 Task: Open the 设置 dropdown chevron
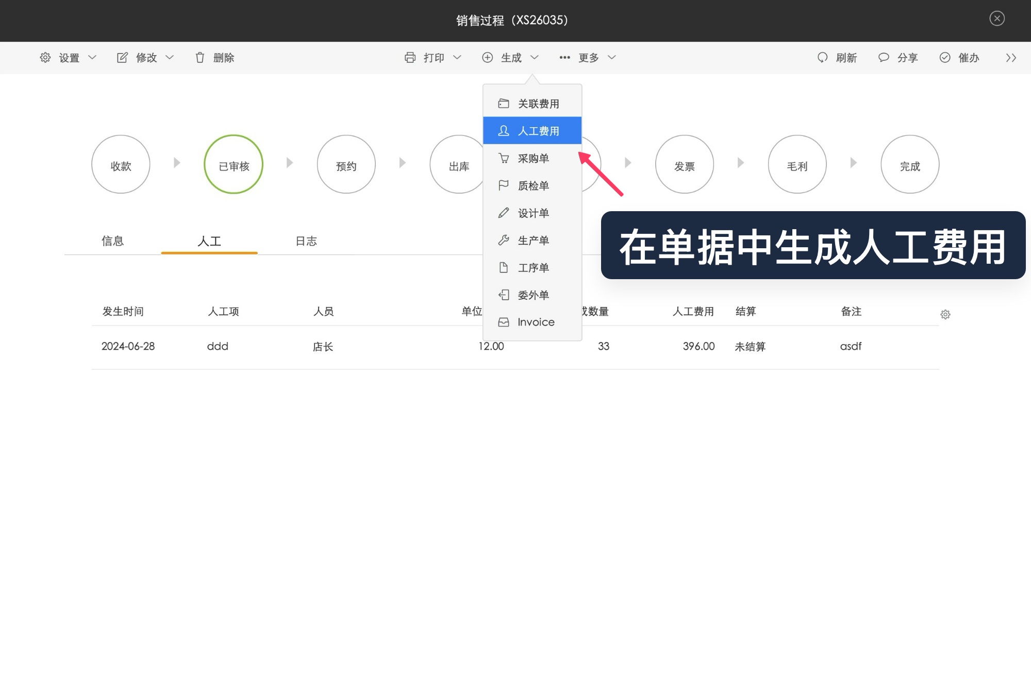click(93, 58)
